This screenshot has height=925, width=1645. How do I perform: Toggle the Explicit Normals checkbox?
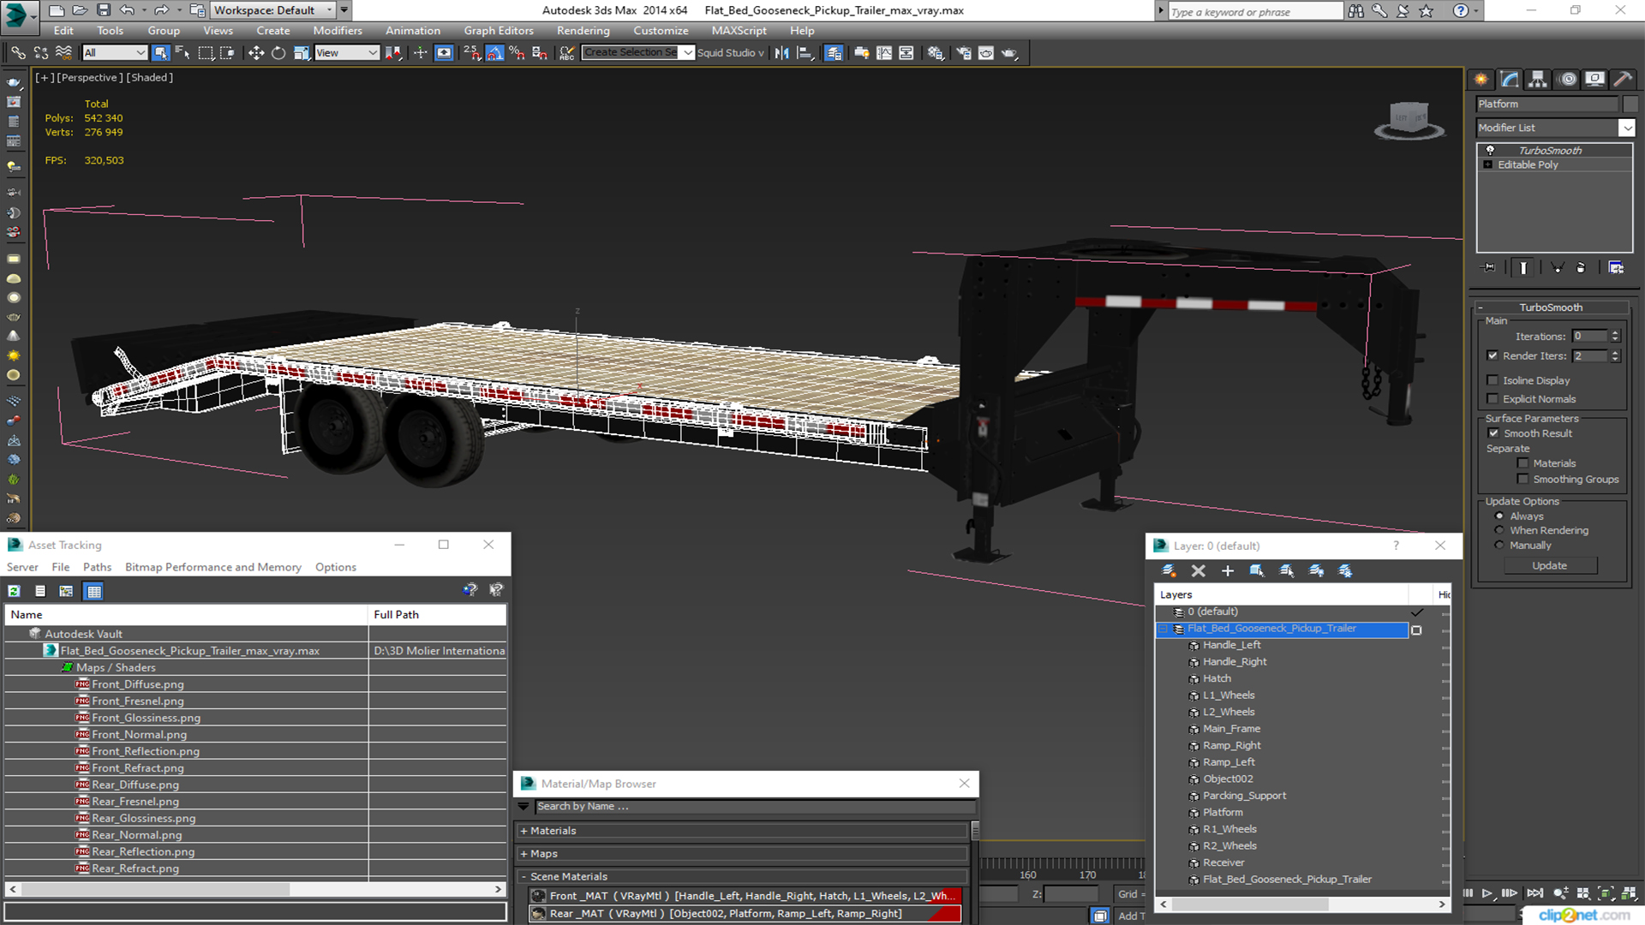coord(1493,399)
